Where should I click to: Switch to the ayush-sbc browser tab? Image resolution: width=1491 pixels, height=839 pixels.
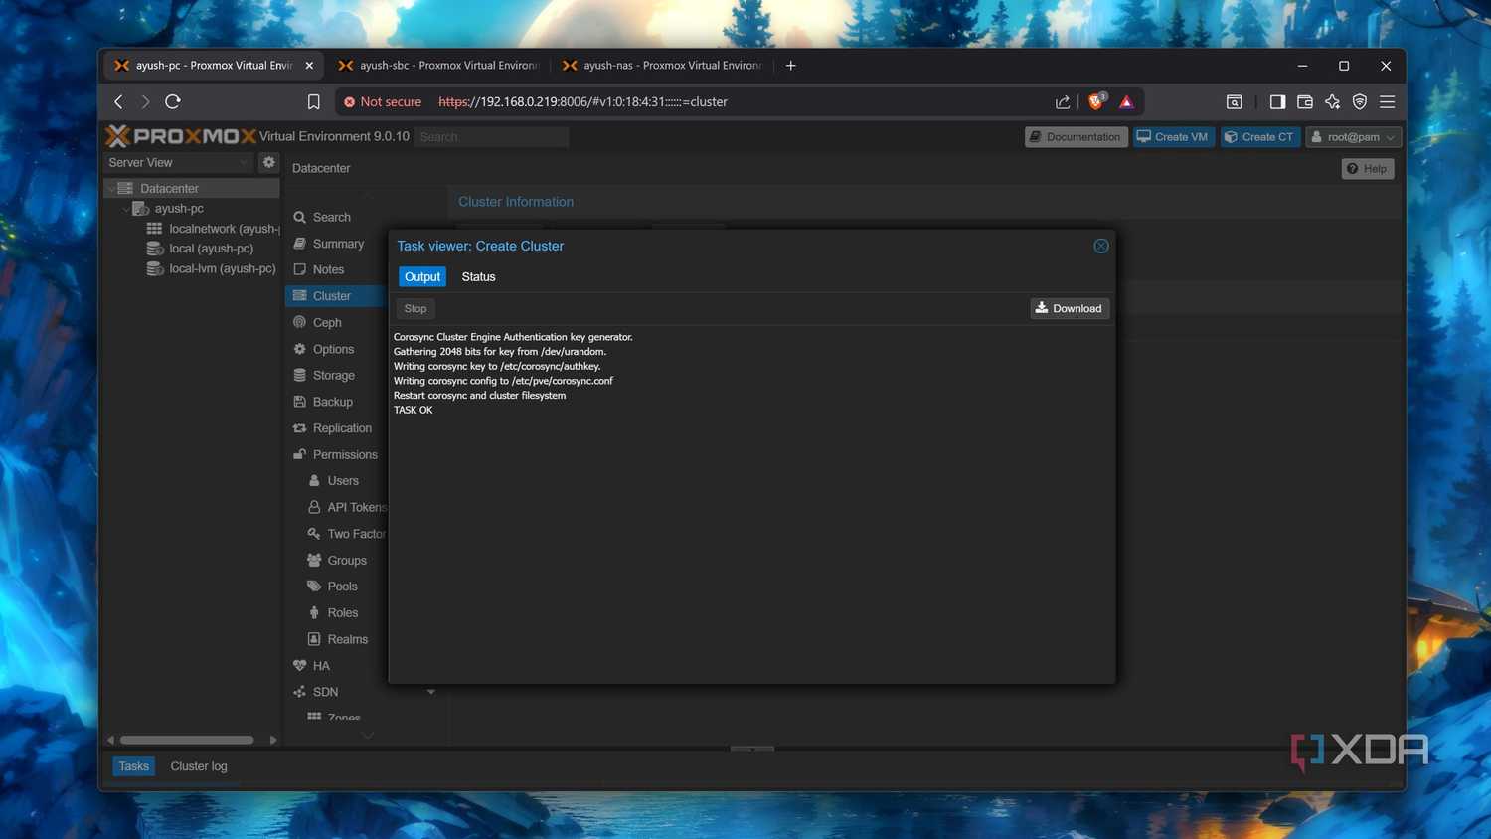[x=439, y=66]
